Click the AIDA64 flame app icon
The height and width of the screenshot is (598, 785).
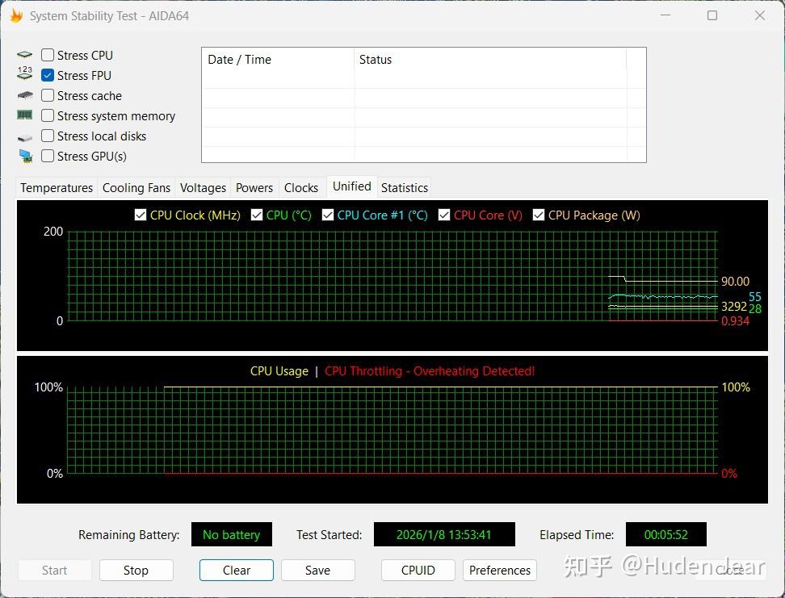coord(16,16)
